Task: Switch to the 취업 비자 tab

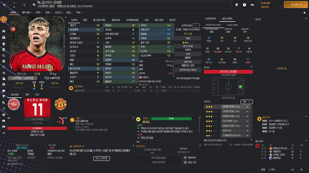Action: pos(116,20)
